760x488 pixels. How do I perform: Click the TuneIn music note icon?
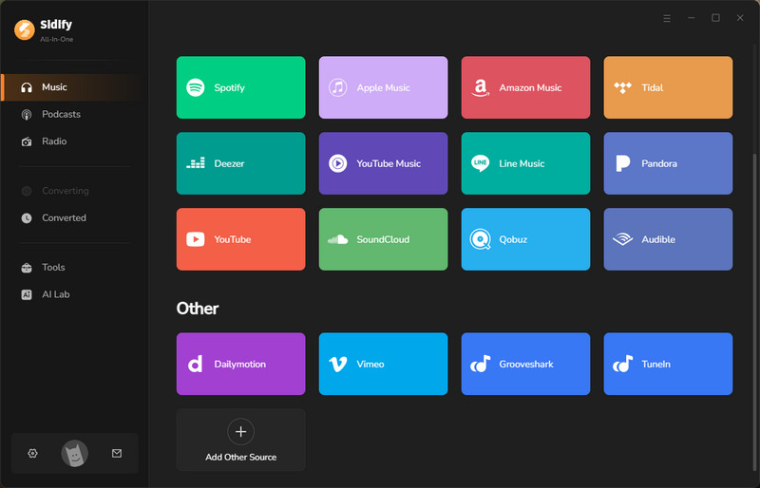623,364
